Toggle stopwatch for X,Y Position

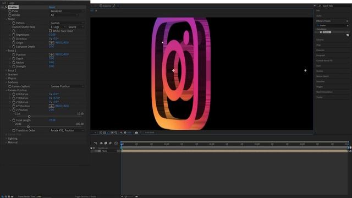click(14, 106)
